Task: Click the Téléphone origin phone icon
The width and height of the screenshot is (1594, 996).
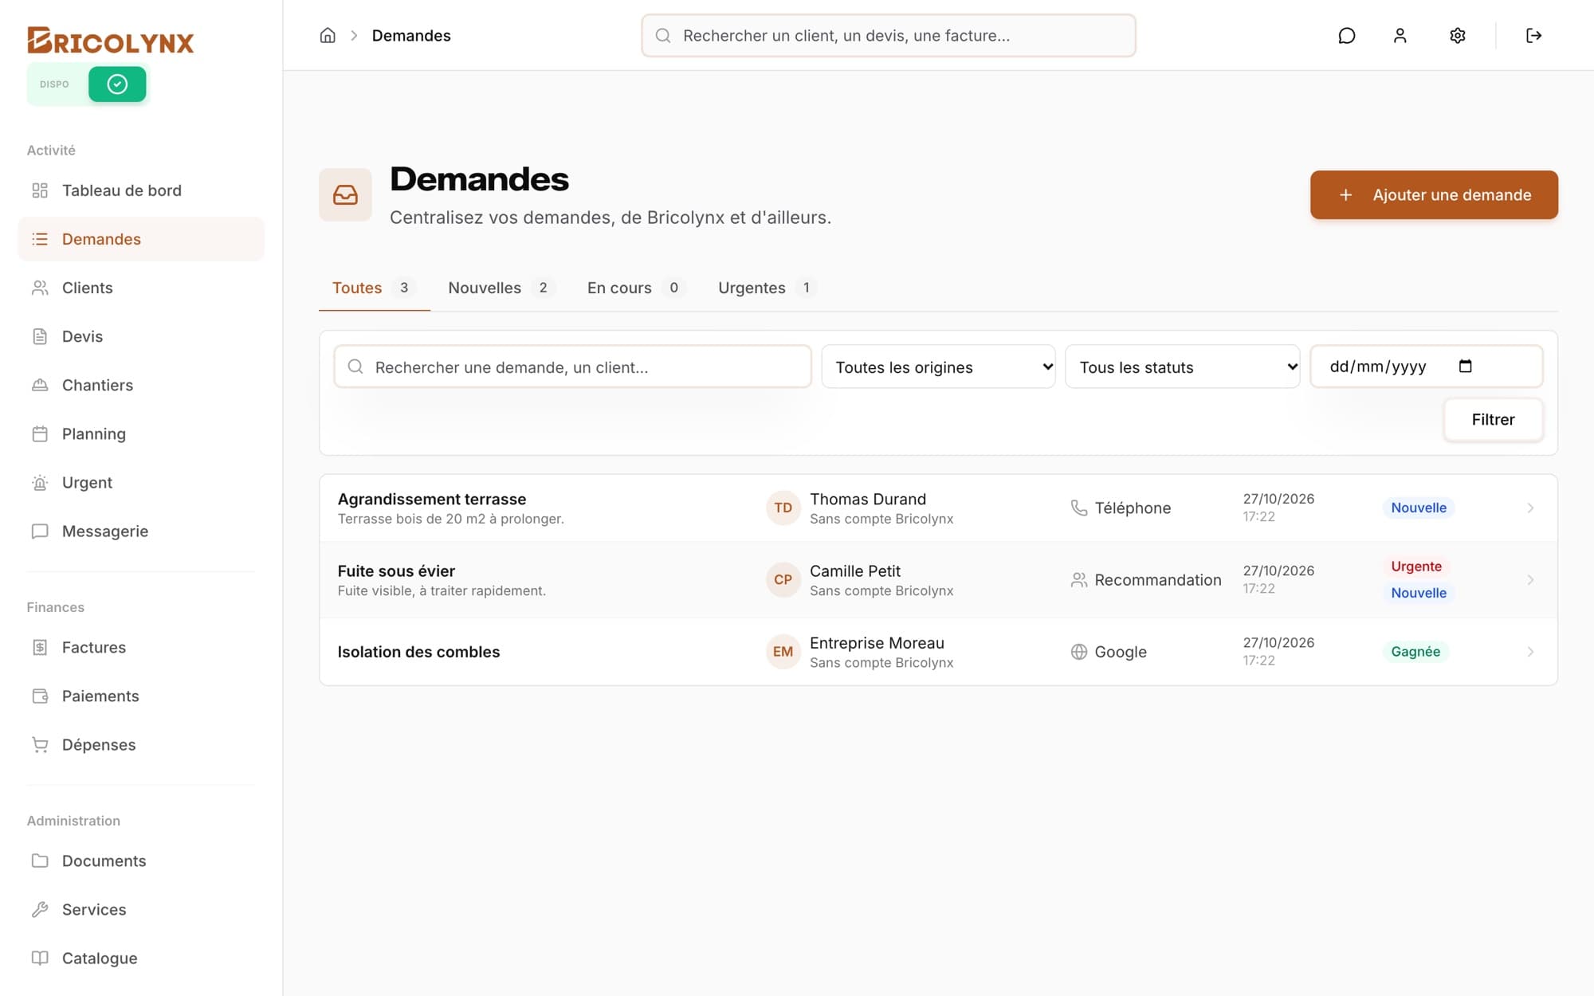Action: (1078, 508)
